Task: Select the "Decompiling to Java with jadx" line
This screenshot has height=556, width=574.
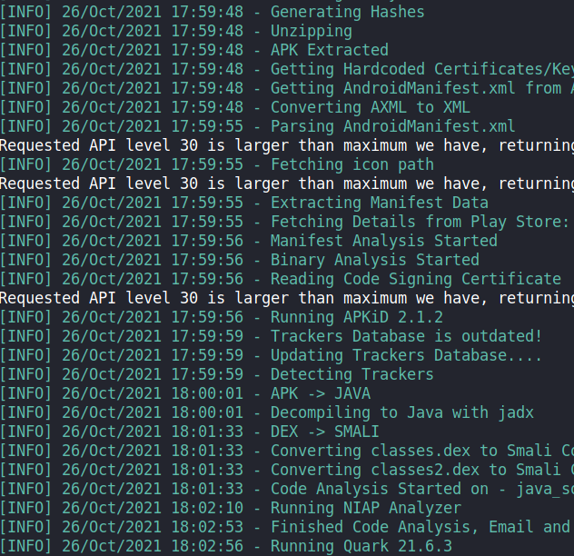Action: (401, 412)
